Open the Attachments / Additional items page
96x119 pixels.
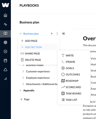(x=42, y=84)
